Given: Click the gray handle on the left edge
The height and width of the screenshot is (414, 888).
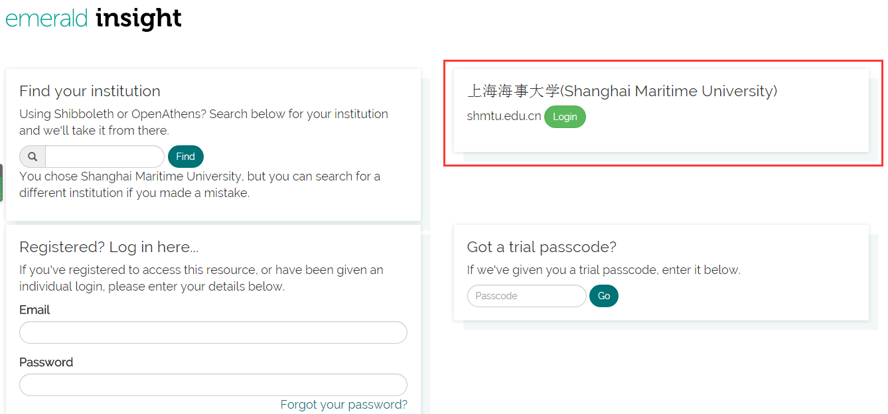Looking at the screenshot, I should [1, 182].
